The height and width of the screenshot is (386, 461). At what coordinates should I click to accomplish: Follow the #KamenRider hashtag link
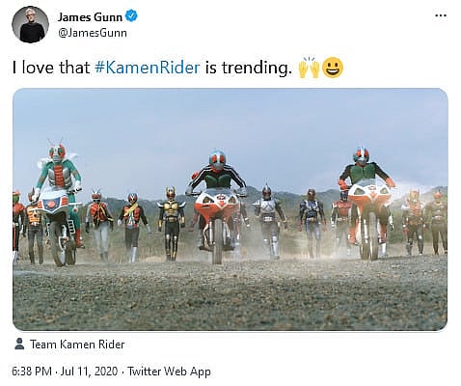point(148,68)
